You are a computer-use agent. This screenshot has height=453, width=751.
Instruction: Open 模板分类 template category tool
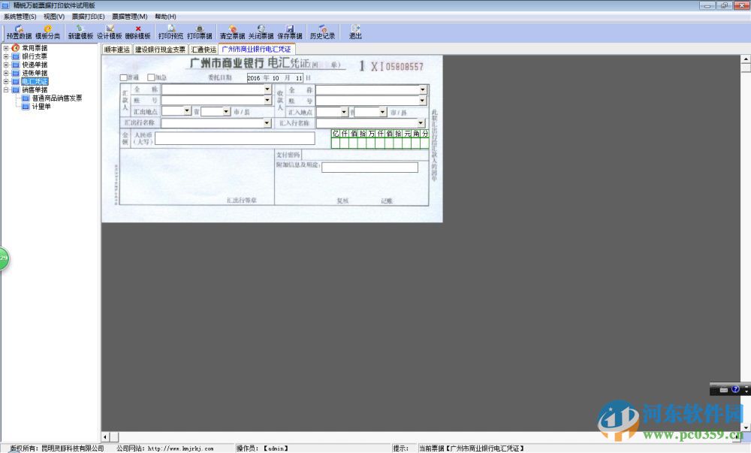click(x=47, y=32)
